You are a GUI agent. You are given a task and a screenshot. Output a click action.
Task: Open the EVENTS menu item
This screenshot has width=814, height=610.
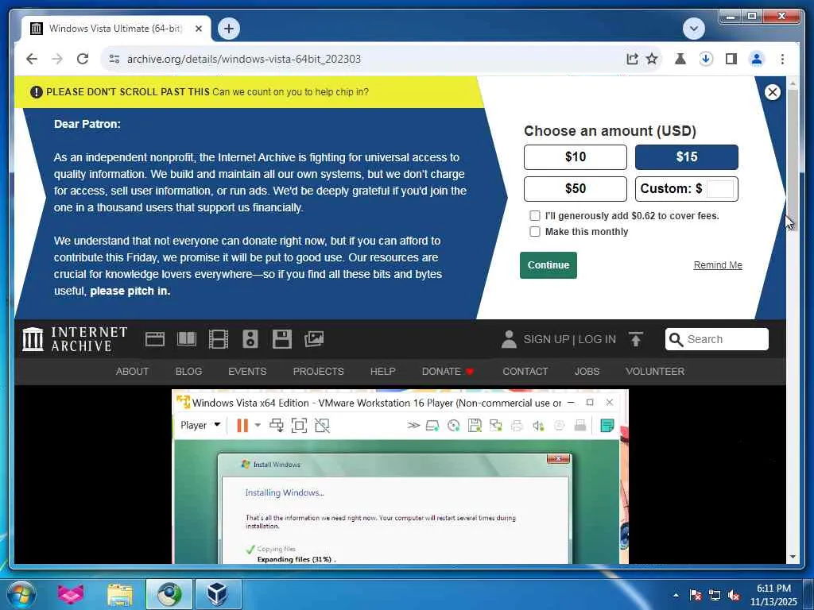coord(247,372)
